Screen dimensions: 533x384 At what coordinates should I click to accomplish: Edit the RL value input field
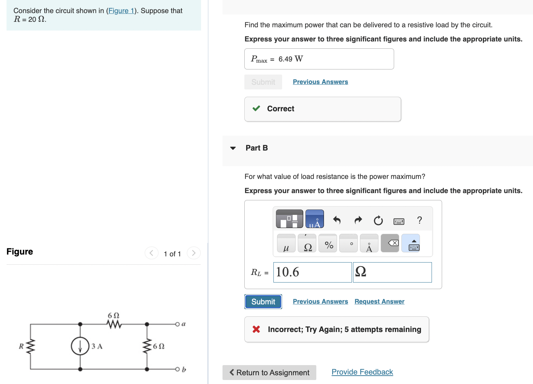(312, 272)
